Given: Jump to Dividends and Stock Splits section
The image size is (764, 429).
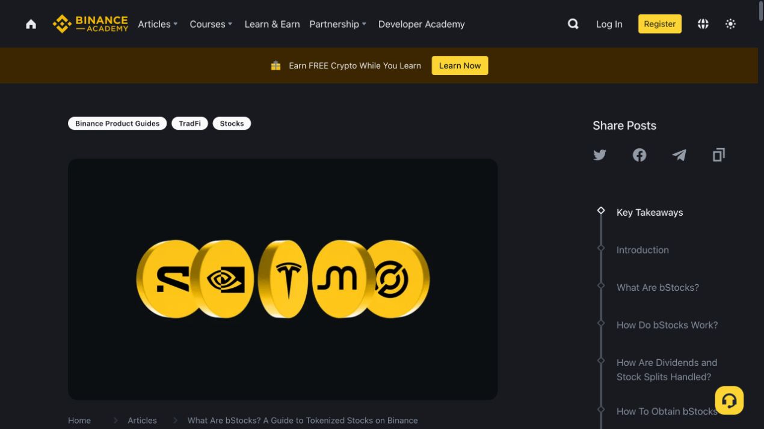Looking at the screenshot, I should [667, 370].
